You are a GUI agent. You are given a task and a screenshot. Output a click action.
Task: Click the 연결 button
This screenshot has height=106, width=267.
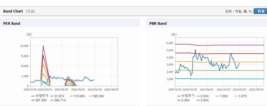point(260,11)
